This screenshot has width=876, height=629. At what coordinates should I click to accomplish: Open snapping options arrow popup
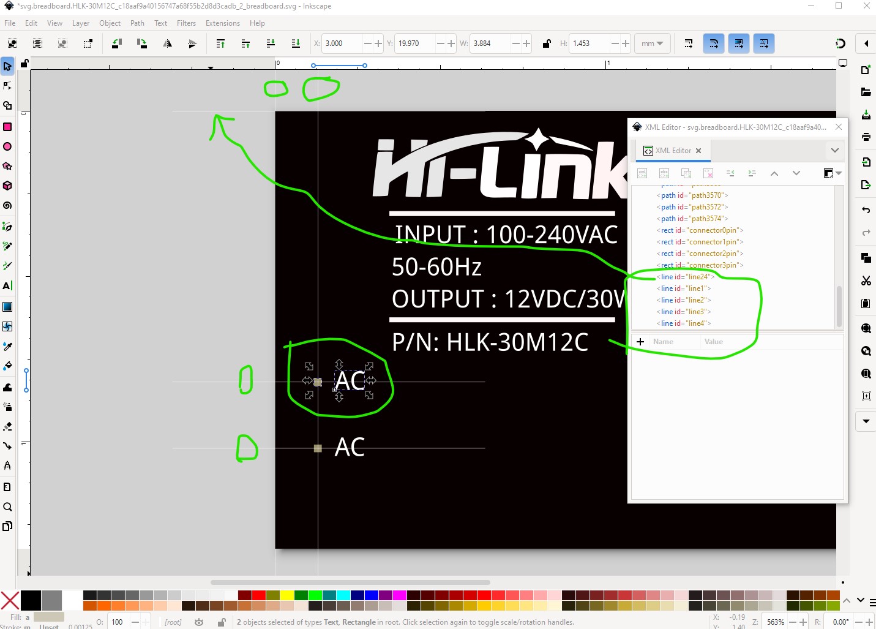866,43
